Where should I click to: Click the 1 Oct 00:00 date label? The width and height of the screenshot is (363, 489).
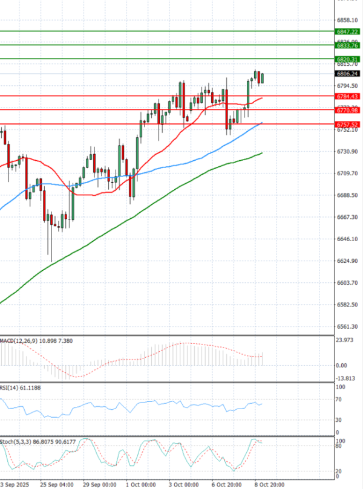point(140,485)
